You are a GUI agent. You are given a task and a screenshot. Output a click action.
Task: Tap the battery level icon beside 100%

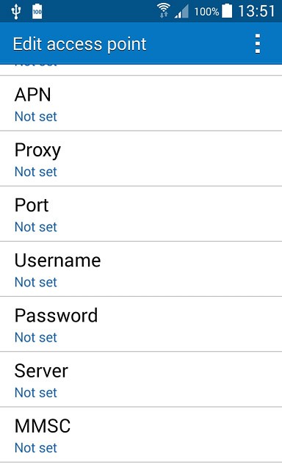(x=227, y=11)
